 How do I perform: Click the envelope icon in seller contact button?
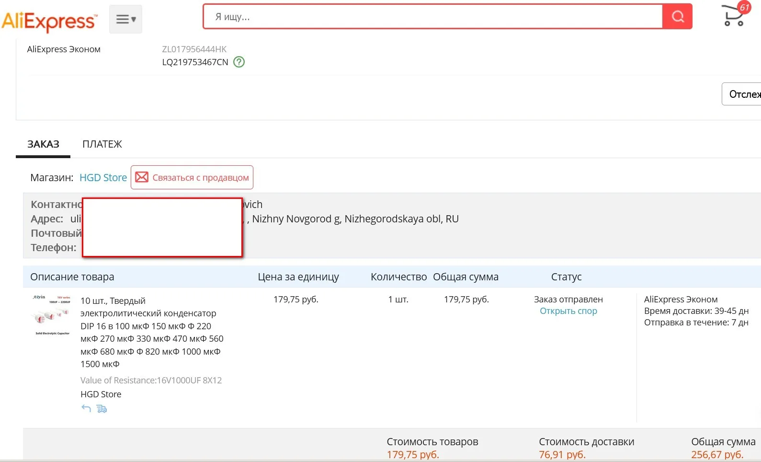142,177
